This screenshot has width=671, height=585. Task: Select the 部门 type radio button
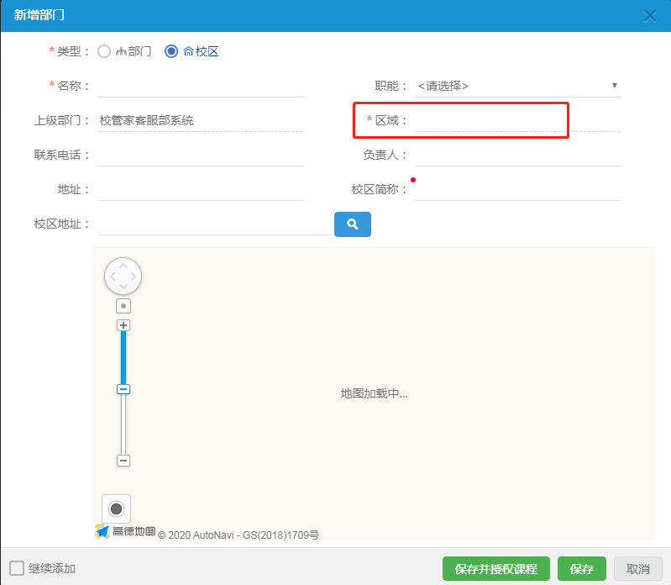pos(104,51)
